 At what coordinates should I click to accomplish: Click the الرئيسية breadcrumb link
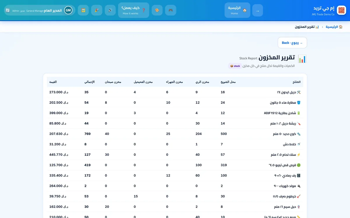click(334, 27)
